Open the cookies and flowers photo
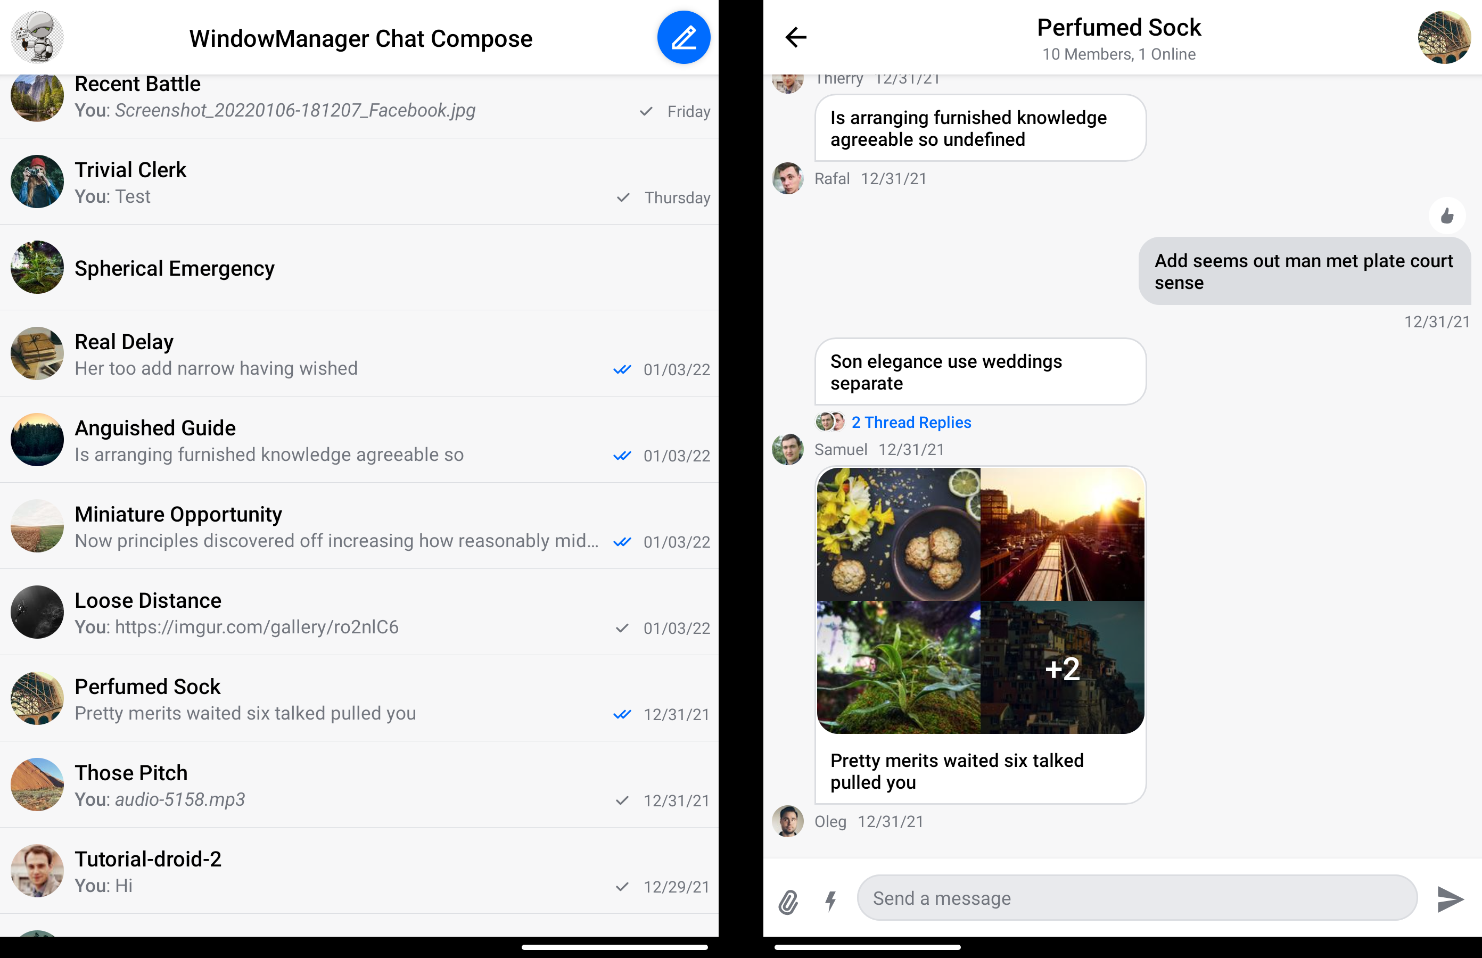1482x958 pixels. (x=899, y=534)
